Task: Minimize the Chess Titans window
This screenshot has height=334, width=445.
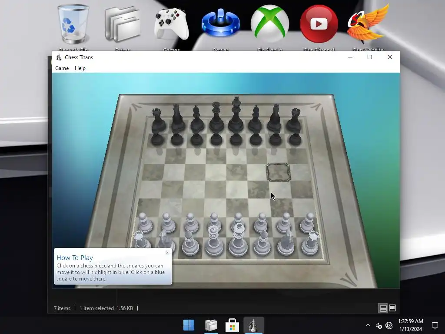Action: pos(350,57)
